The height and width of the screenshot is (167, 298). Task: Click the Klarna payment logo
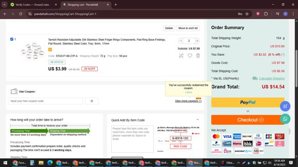coord(237,144)
